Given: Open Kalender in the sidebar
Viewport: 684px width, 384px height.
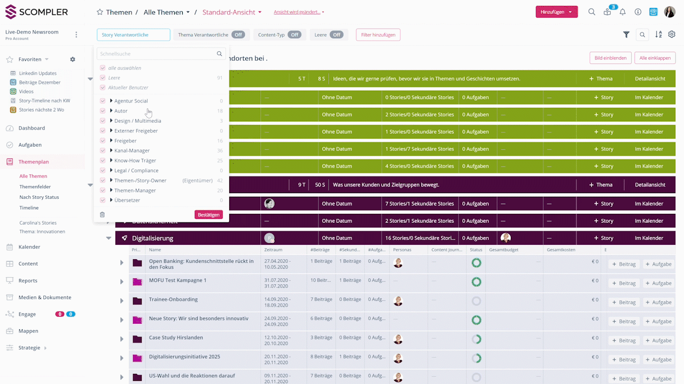Looking at the screenshot, I should click(29, 247).
